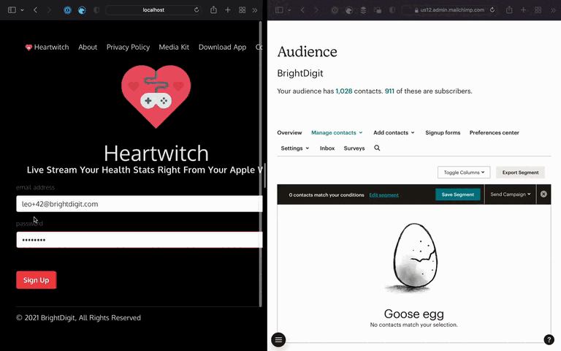Click the overlapping windows extension icon
Image resolution: width=561 pixels, height=351 pixels.
coord(378,10)
